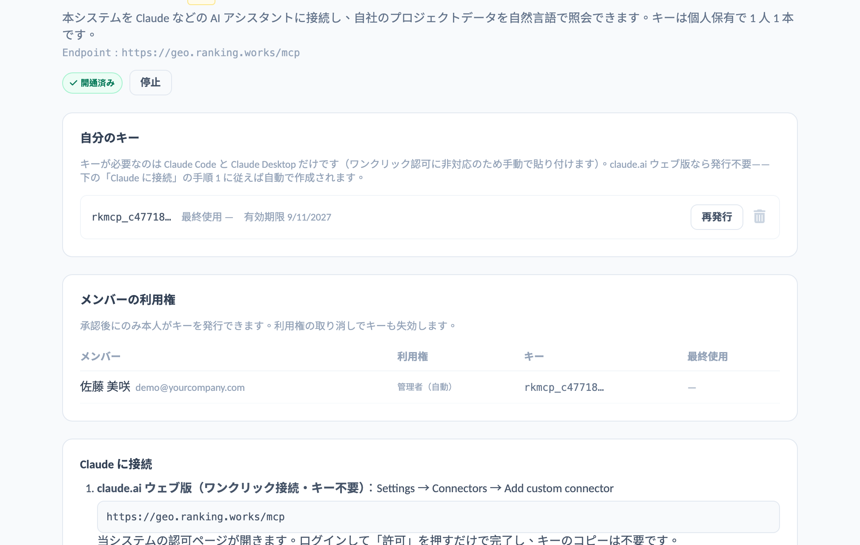The image size is (860, 545).
Task: Click the Settings → Connectors → Add custom connector text
Action: tap(495, 488)
